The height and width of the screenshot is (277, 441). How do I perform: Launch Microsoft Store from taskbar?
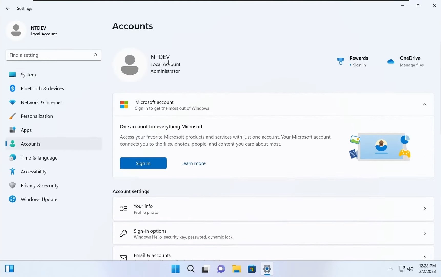coord(252,269)
